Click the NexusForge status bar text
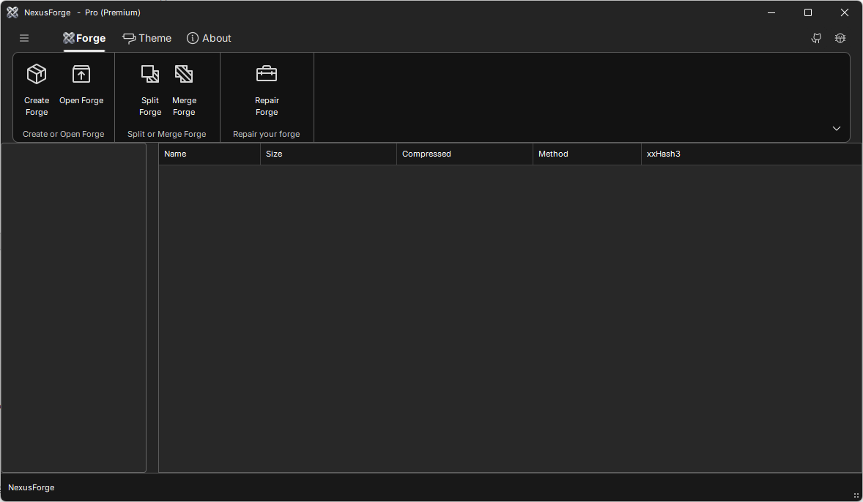The image size is (863, 502). pos(32,487)
